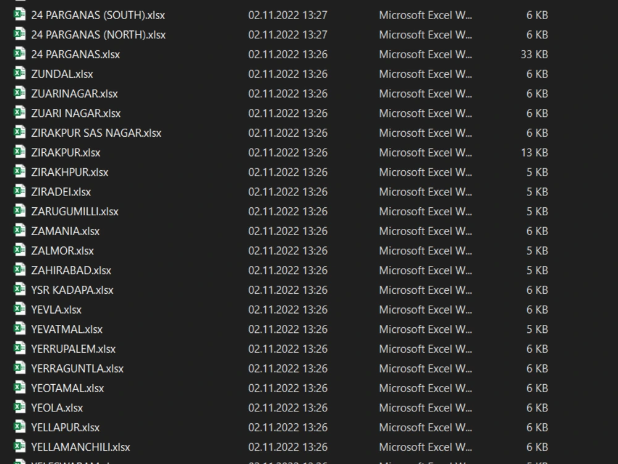The height and width of the screenshot is (464, 618).
Task: Click the Excel icon next to ZUNDAL.xlsx
Action: click(x=19, y=74)
